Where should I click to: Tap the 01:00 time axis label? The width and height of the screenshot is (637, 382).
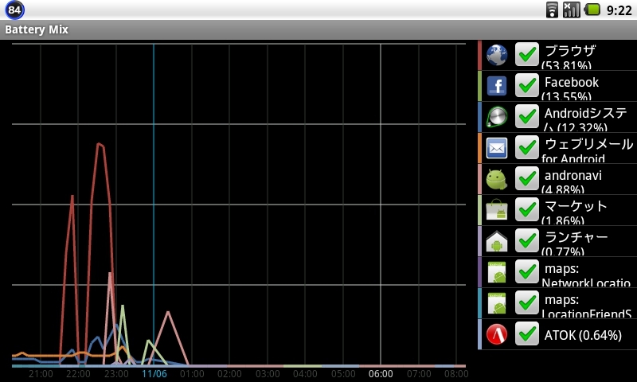(x=192, y=374)
